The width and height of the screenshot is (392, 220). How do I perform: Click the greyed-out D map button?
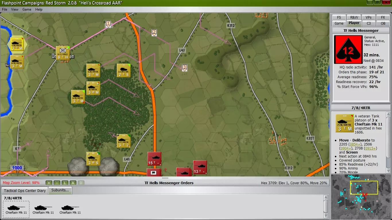coord(81,183)
